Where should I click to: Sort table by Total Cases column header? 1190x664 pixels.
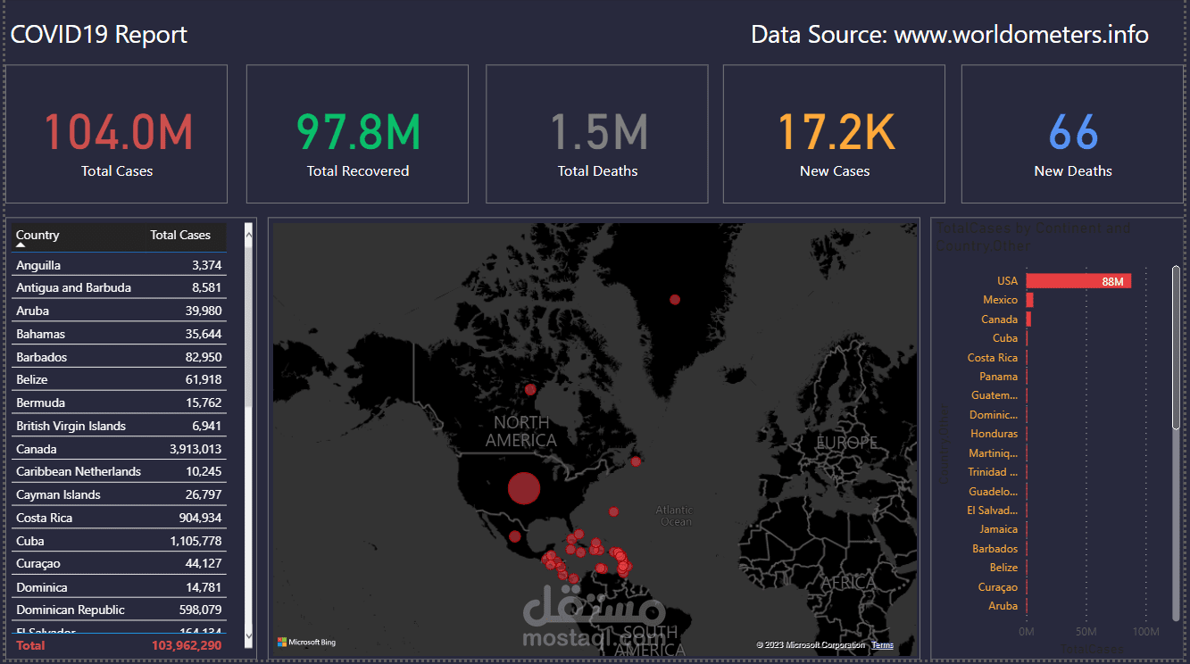coord(180,235)
